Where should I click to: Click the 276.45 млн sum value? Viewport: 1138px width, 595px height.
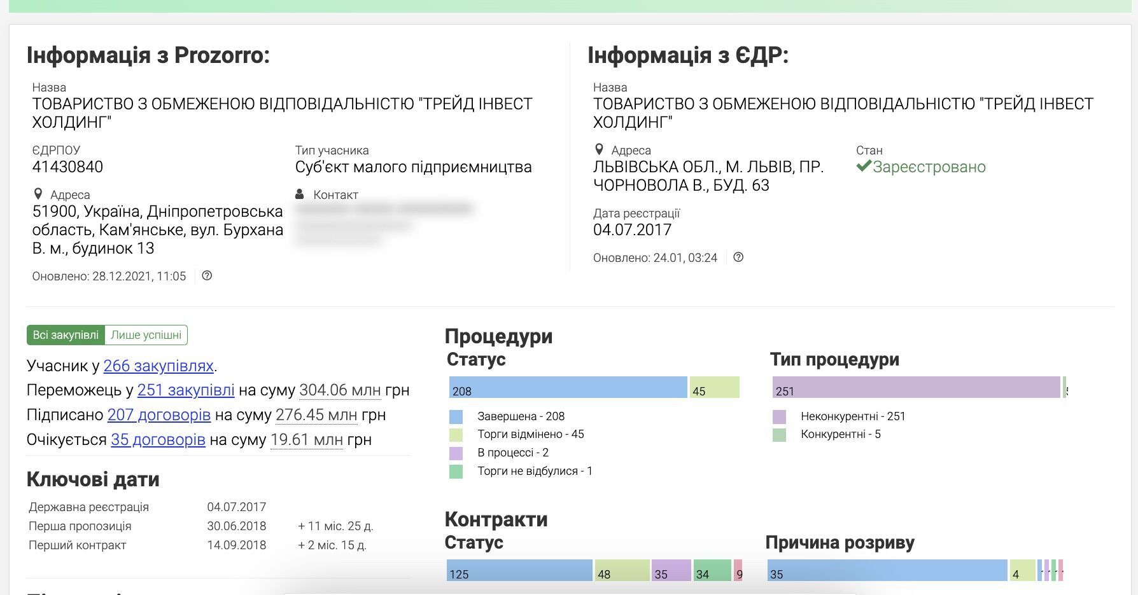[x=316, y=414]
